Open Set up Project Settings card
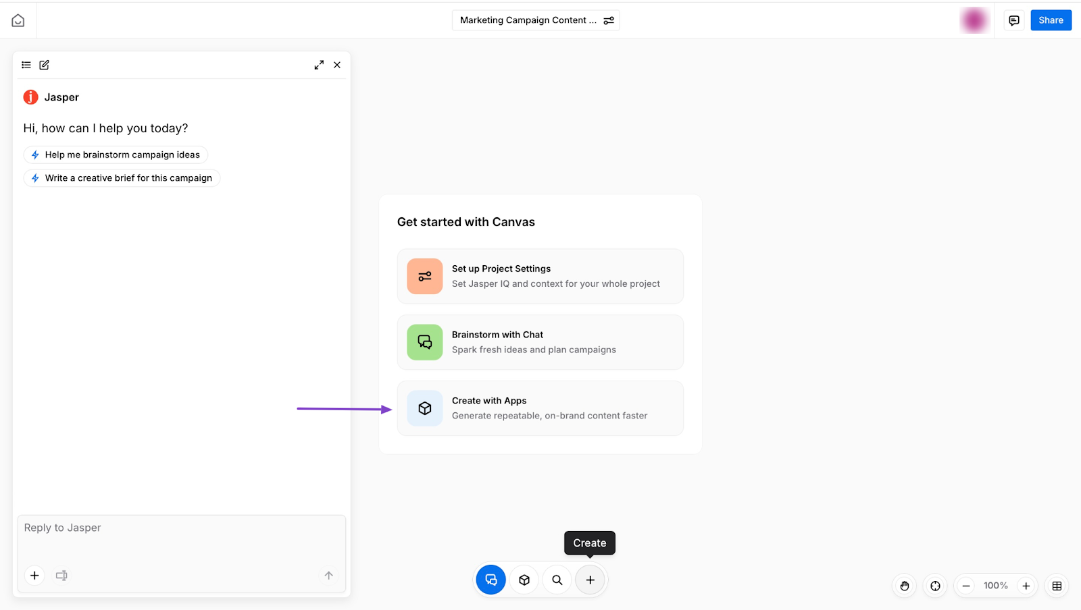The width and height of the screenshot is (1081, 610). tap(540, 276)
